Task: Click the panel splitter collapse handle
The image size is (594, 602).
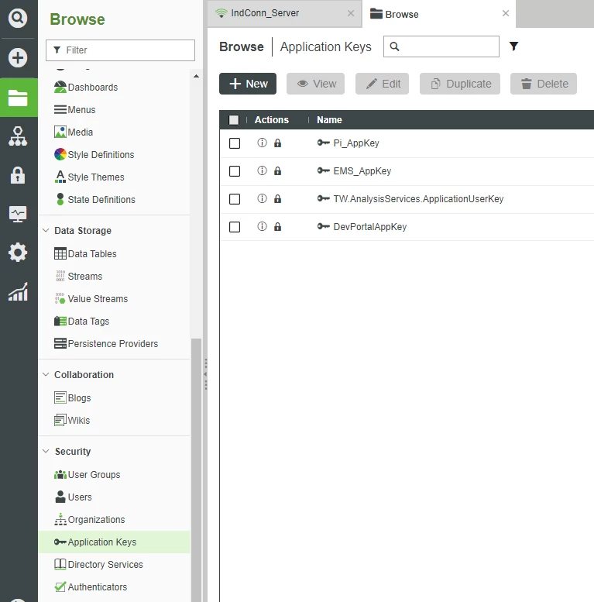Action: (206, 374)
